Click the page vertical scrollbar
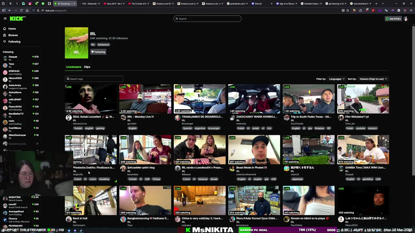The height and width of the screenshot is (233, 415). coord(413,100)
